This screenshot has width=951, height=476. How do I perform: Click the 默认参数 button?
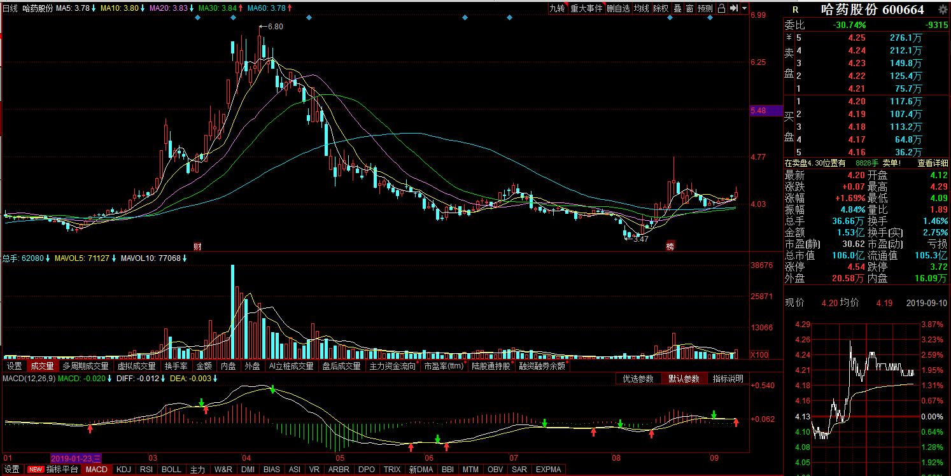(683, 379)
